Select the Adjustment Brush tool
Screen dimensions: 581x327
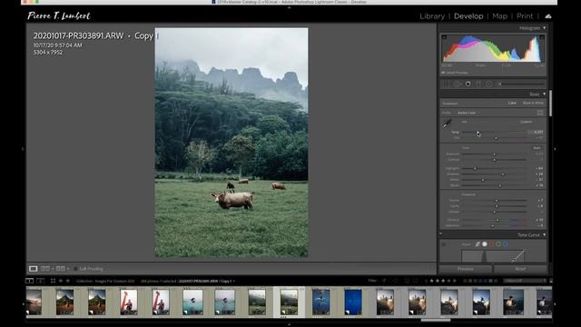(522, 84)
